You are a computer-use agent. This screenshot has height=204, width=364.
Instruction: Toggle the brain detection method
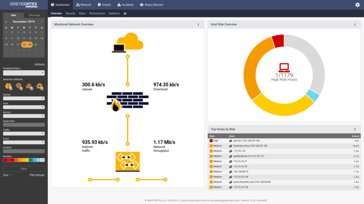point(9,87)
